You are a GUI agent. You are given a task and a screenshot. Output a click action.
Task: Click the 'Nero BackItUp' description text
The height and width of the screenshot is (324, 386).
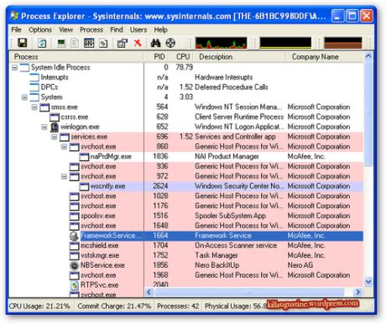pos(217,265)
